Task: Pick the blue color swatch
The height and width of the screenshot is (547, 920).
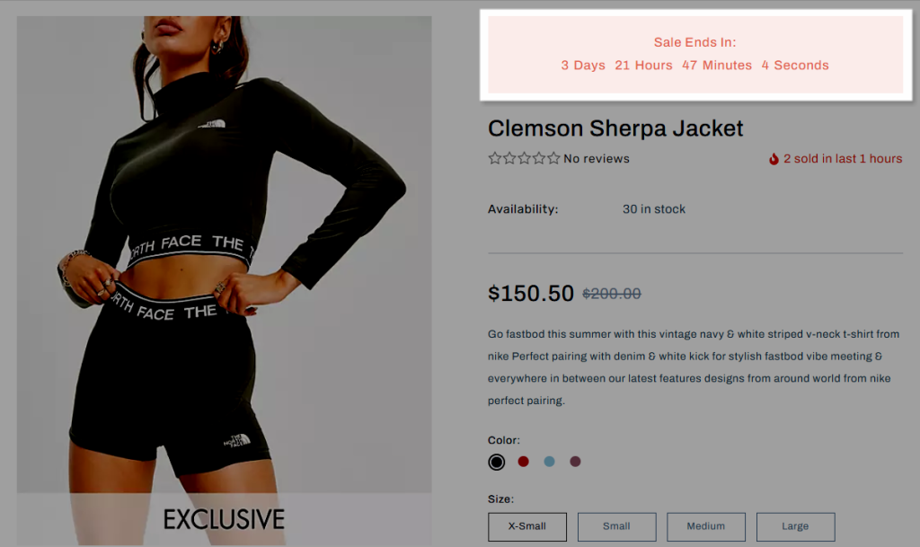Action: pyautogui.click(x=549, y=462)
